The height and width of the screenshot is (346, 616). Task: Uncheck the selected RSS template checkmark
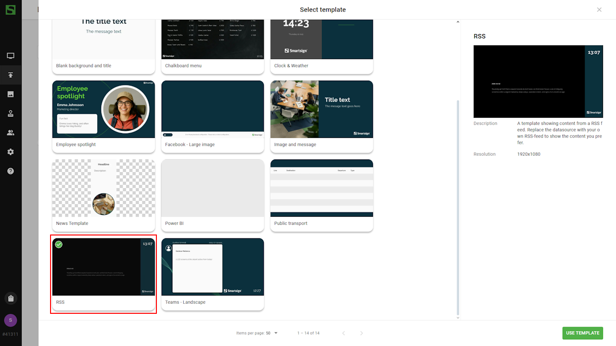click(59, 245)
